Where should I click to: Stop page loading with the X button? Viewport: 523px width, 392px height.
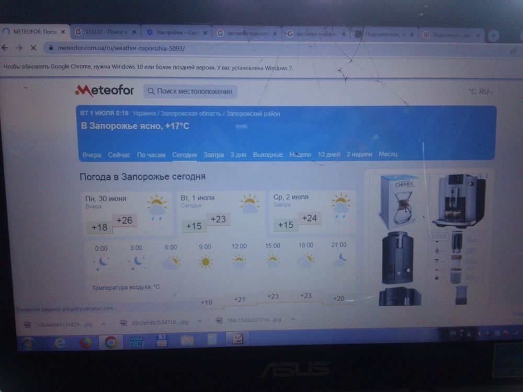33,48
